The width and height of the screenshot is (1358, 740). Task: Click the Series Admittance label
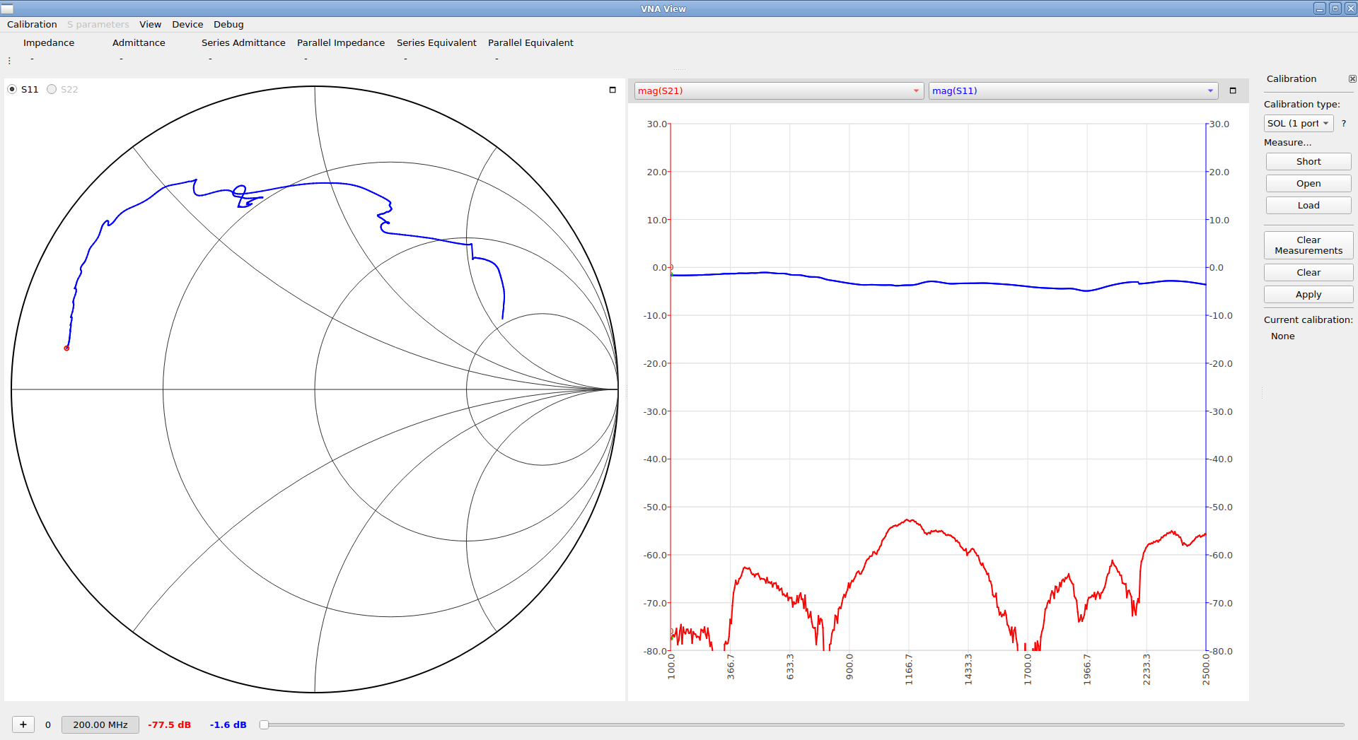(x=243, y=42)
